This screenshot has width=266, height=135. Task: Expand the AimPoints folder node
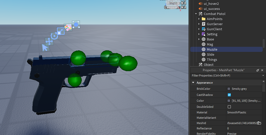coord(199,19)
